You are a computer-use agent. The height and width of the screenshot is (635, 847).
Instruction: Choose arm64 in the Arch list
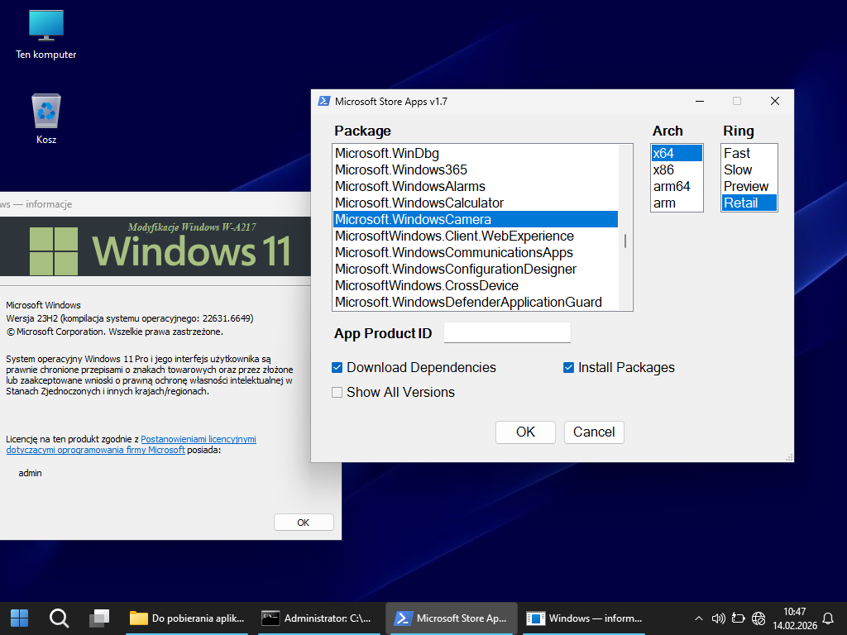coord(671,186)
